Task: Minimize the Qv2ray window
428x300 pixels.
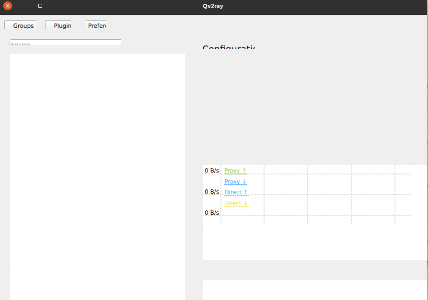Action: (x=24, y=6)
